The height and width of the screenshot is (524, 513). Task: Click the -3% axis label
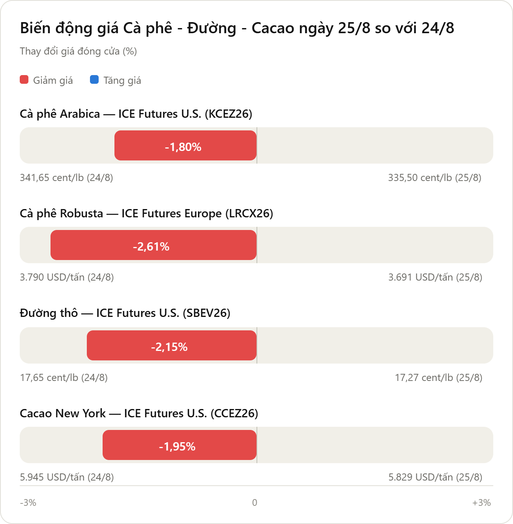tap(28, 503)
